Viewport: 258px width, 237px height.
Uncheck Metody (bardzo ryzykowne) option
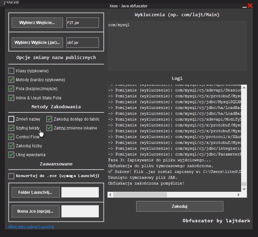11,80
